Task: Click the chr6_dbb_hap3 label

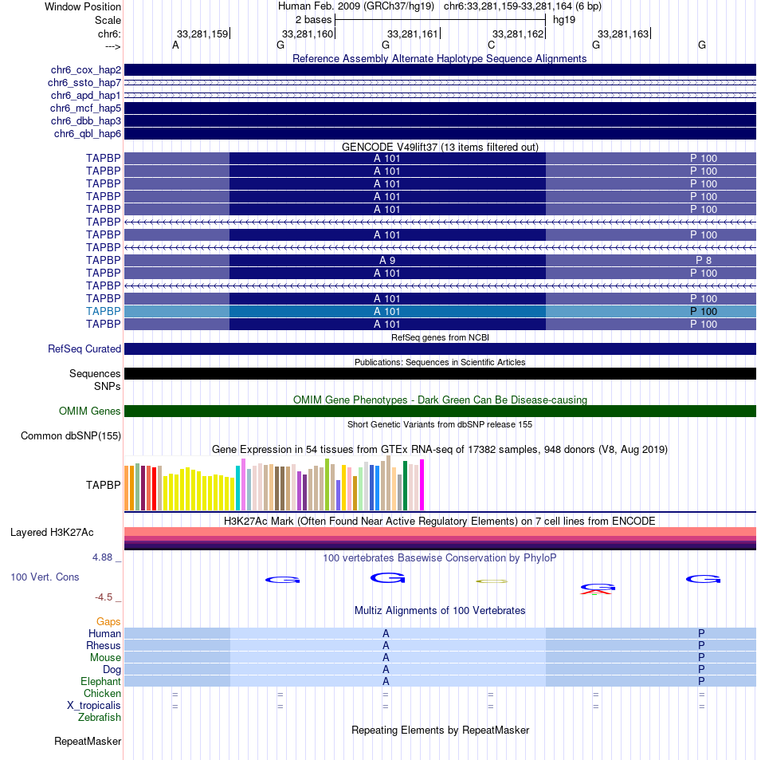Action: (x=86, y=120)
